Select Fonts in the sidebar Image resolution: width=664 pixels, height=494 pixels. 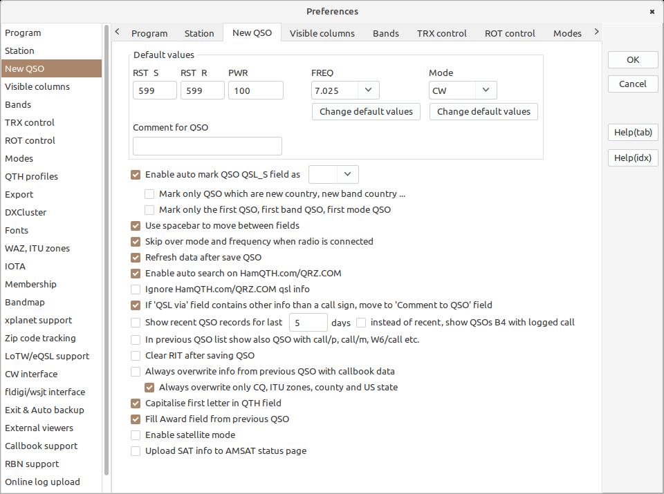(x=51, y=231)
